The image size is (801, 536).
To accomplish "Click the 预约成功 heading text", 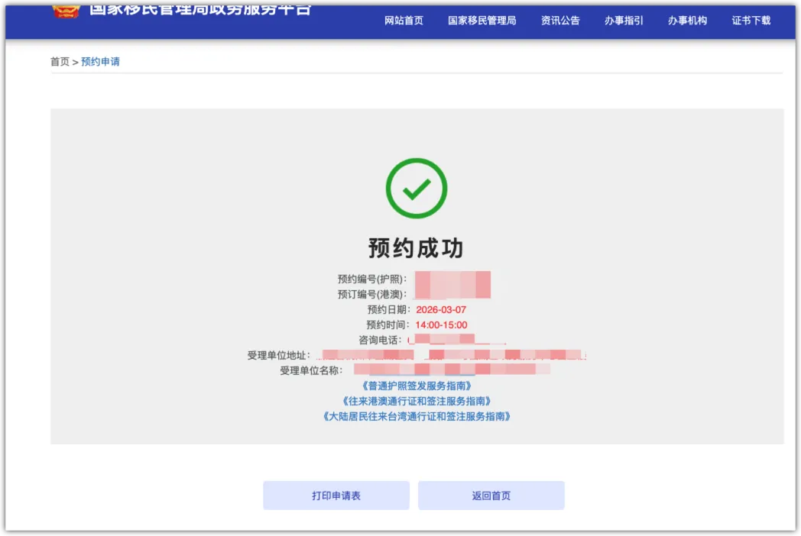I will pyautogui.click(x=416, y=248).
